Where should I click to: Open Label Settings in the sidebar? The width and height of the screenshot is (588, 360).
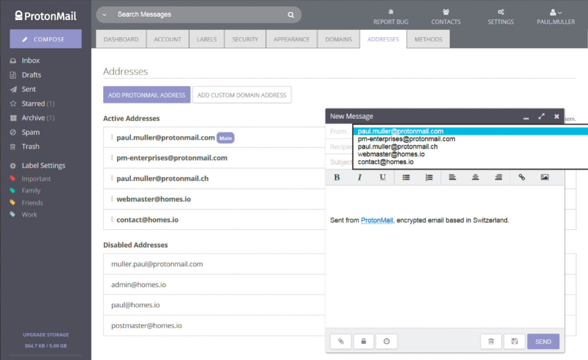(x=43, y=165)
